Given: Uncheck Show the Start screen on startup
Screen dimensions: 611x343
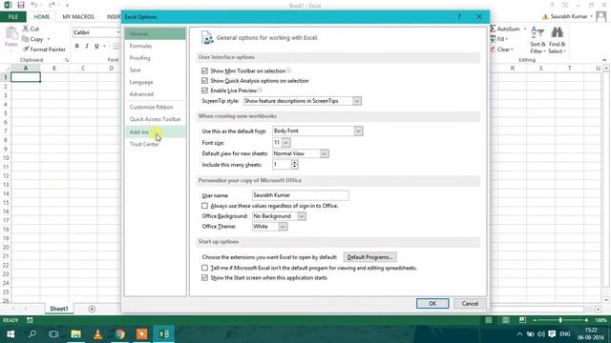Looking at the screenshot, I should coord(204,277).
